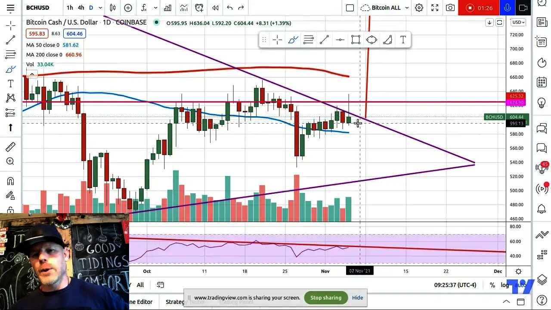This screenshot has width=551, height=310.
Task: Toggle magnet mode in left sidebar
Action: (10, 181)
